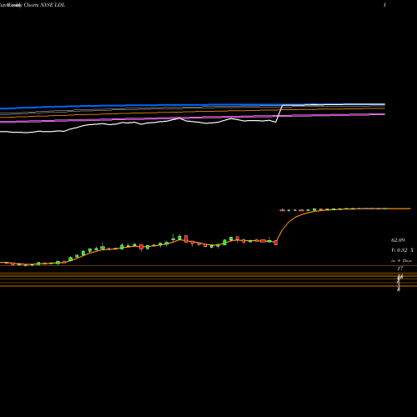The image size is (417, 417).
Task: Click the volume label 'V: 0.32 X'
Action: pos(402,250)
